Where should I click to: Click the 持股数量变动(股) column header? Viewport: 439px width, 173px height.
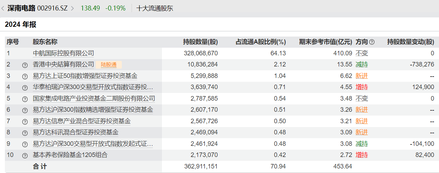[x=411, y=42]
